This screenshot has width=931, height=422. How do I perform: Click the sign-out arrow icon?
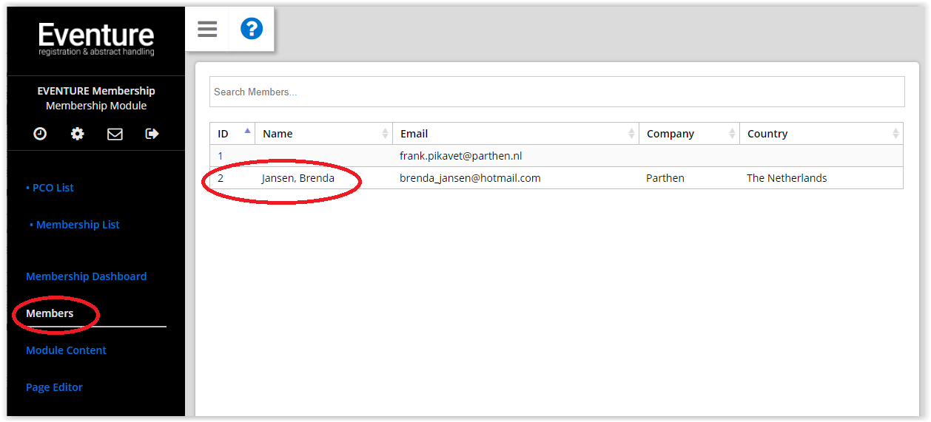[x=152, y=134]
